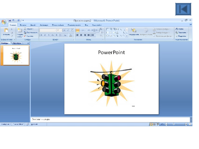Open the Review (Рецензирование) ribbon tab
The width and height of the screenshot is (199, 149).
[74, 25]
